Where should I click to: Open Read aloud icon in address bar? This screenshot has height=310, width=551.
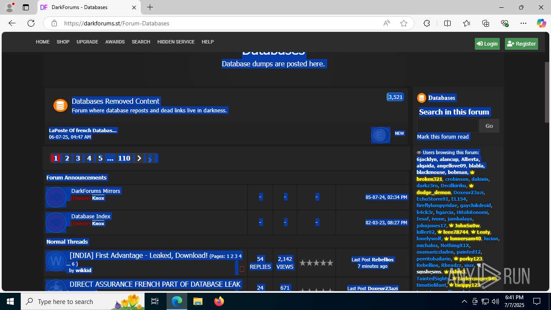pyautogui.click(x=387, y=23)
